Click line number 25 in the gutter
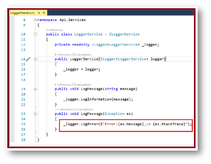Screen dimensions: 211x164 23,124
